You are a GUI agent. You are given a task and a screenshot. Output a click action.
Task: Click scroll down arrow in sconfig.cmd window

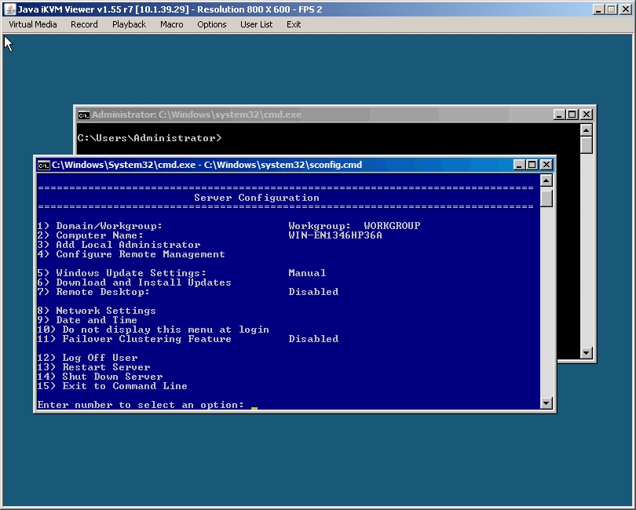tap(546, 403)
